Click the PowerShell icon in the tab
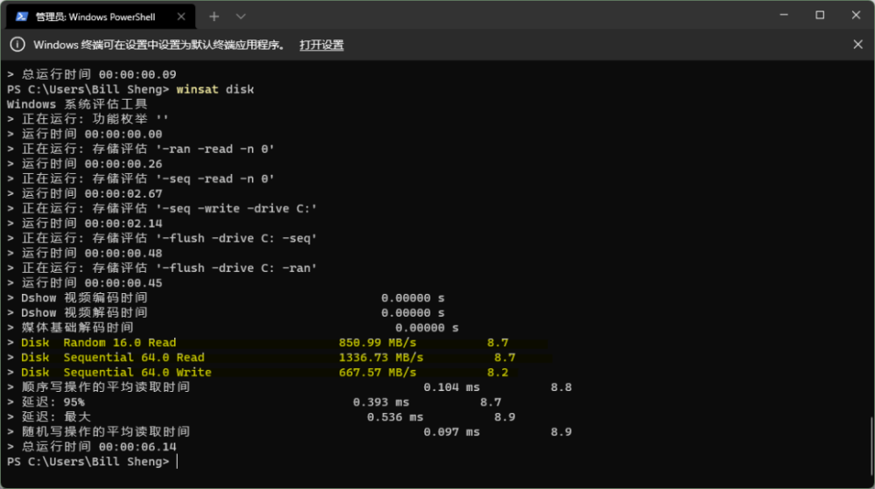The height and width of the screenshot is (489, 875). pos(22,16)
